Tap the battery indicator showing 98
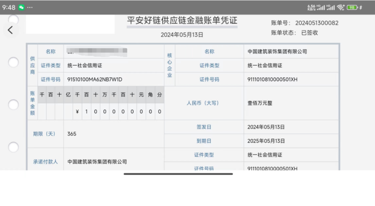 coord(352,7)
